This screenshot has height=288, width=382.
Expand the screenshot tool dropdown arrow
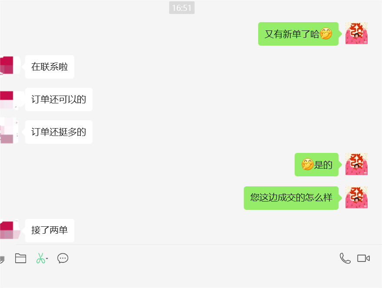tap(47, 258)
